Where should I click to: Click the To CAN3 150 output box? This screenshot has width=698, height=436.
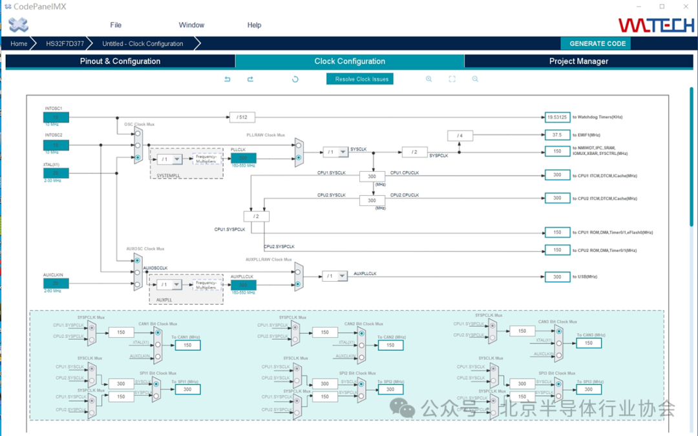coord(589,343)
